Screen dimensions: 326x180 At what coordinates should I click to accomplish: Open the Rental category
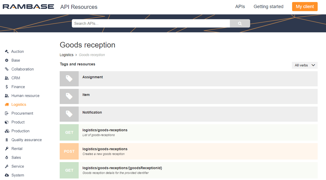click(17, 149)
